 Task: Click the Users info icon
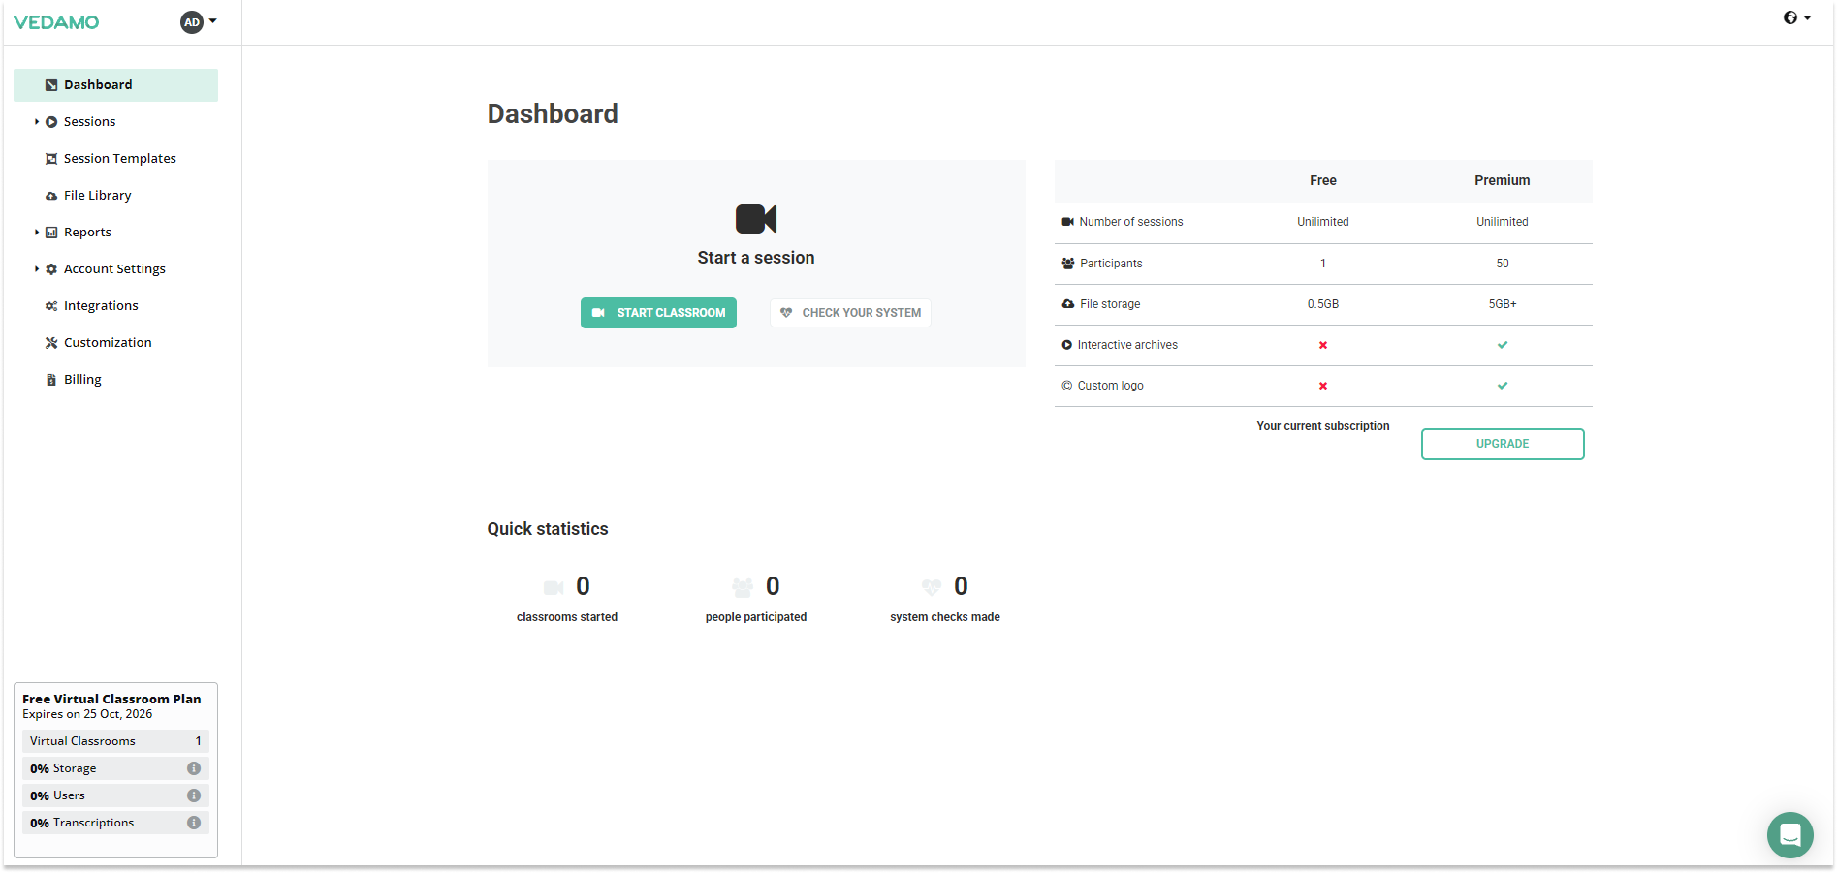point(194,795)
